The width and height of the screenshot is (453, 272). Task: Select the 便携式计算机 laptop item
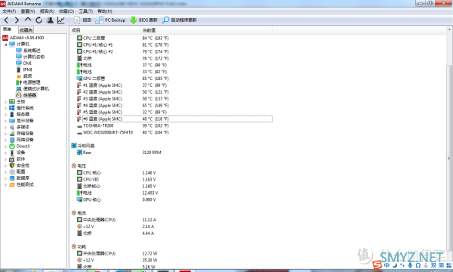32,88
